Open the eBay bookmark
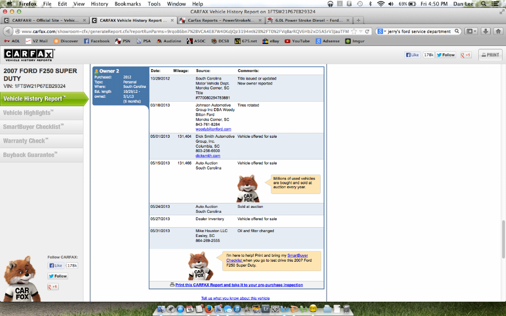This screenshot has height=316, width=506. 271,41
